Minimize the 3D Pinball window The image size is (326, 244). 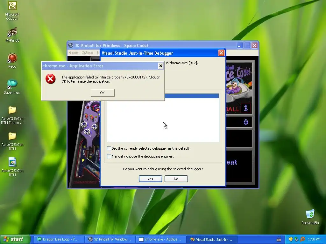pos(239,45)
